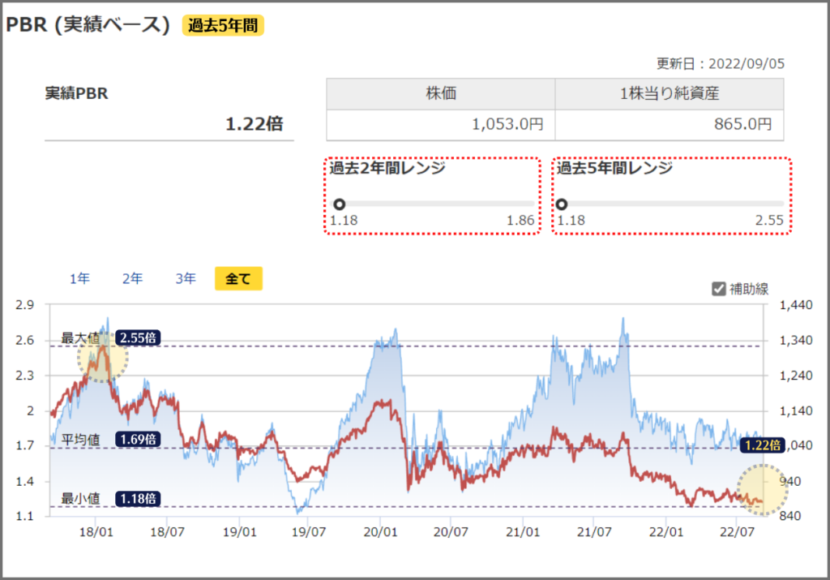Click the 平均値 1.69倍 label
This screenshot has width=830, height=580.
pyautogui.click(x=138, y=439)
